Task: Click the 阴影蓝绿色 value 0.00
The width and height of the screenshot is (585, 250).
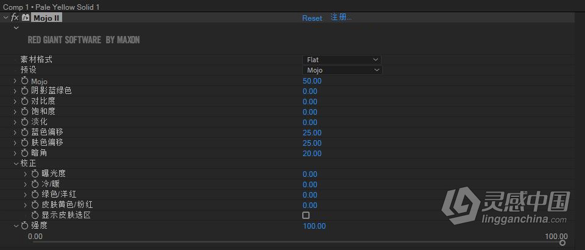Action: (x=310, y=91)
